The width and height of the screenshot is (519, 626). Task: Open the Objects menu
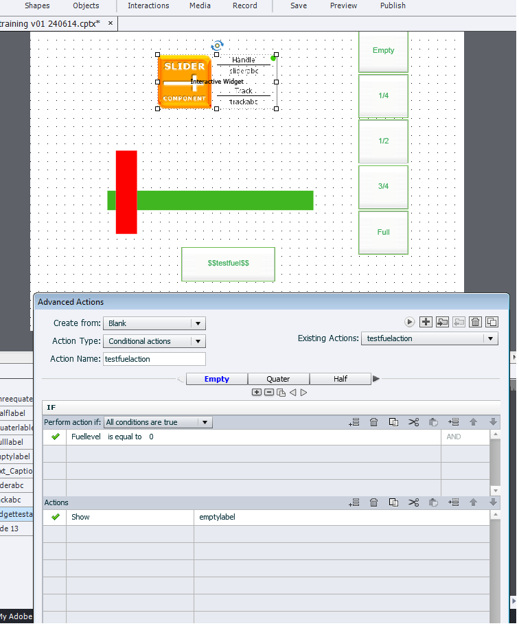[86, 5]
